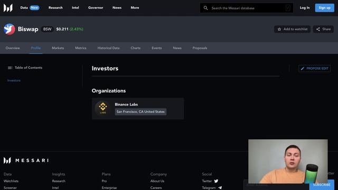The height and width of the screenshot is (190, 338).
Task: Click the Share button
Action: 323,29
